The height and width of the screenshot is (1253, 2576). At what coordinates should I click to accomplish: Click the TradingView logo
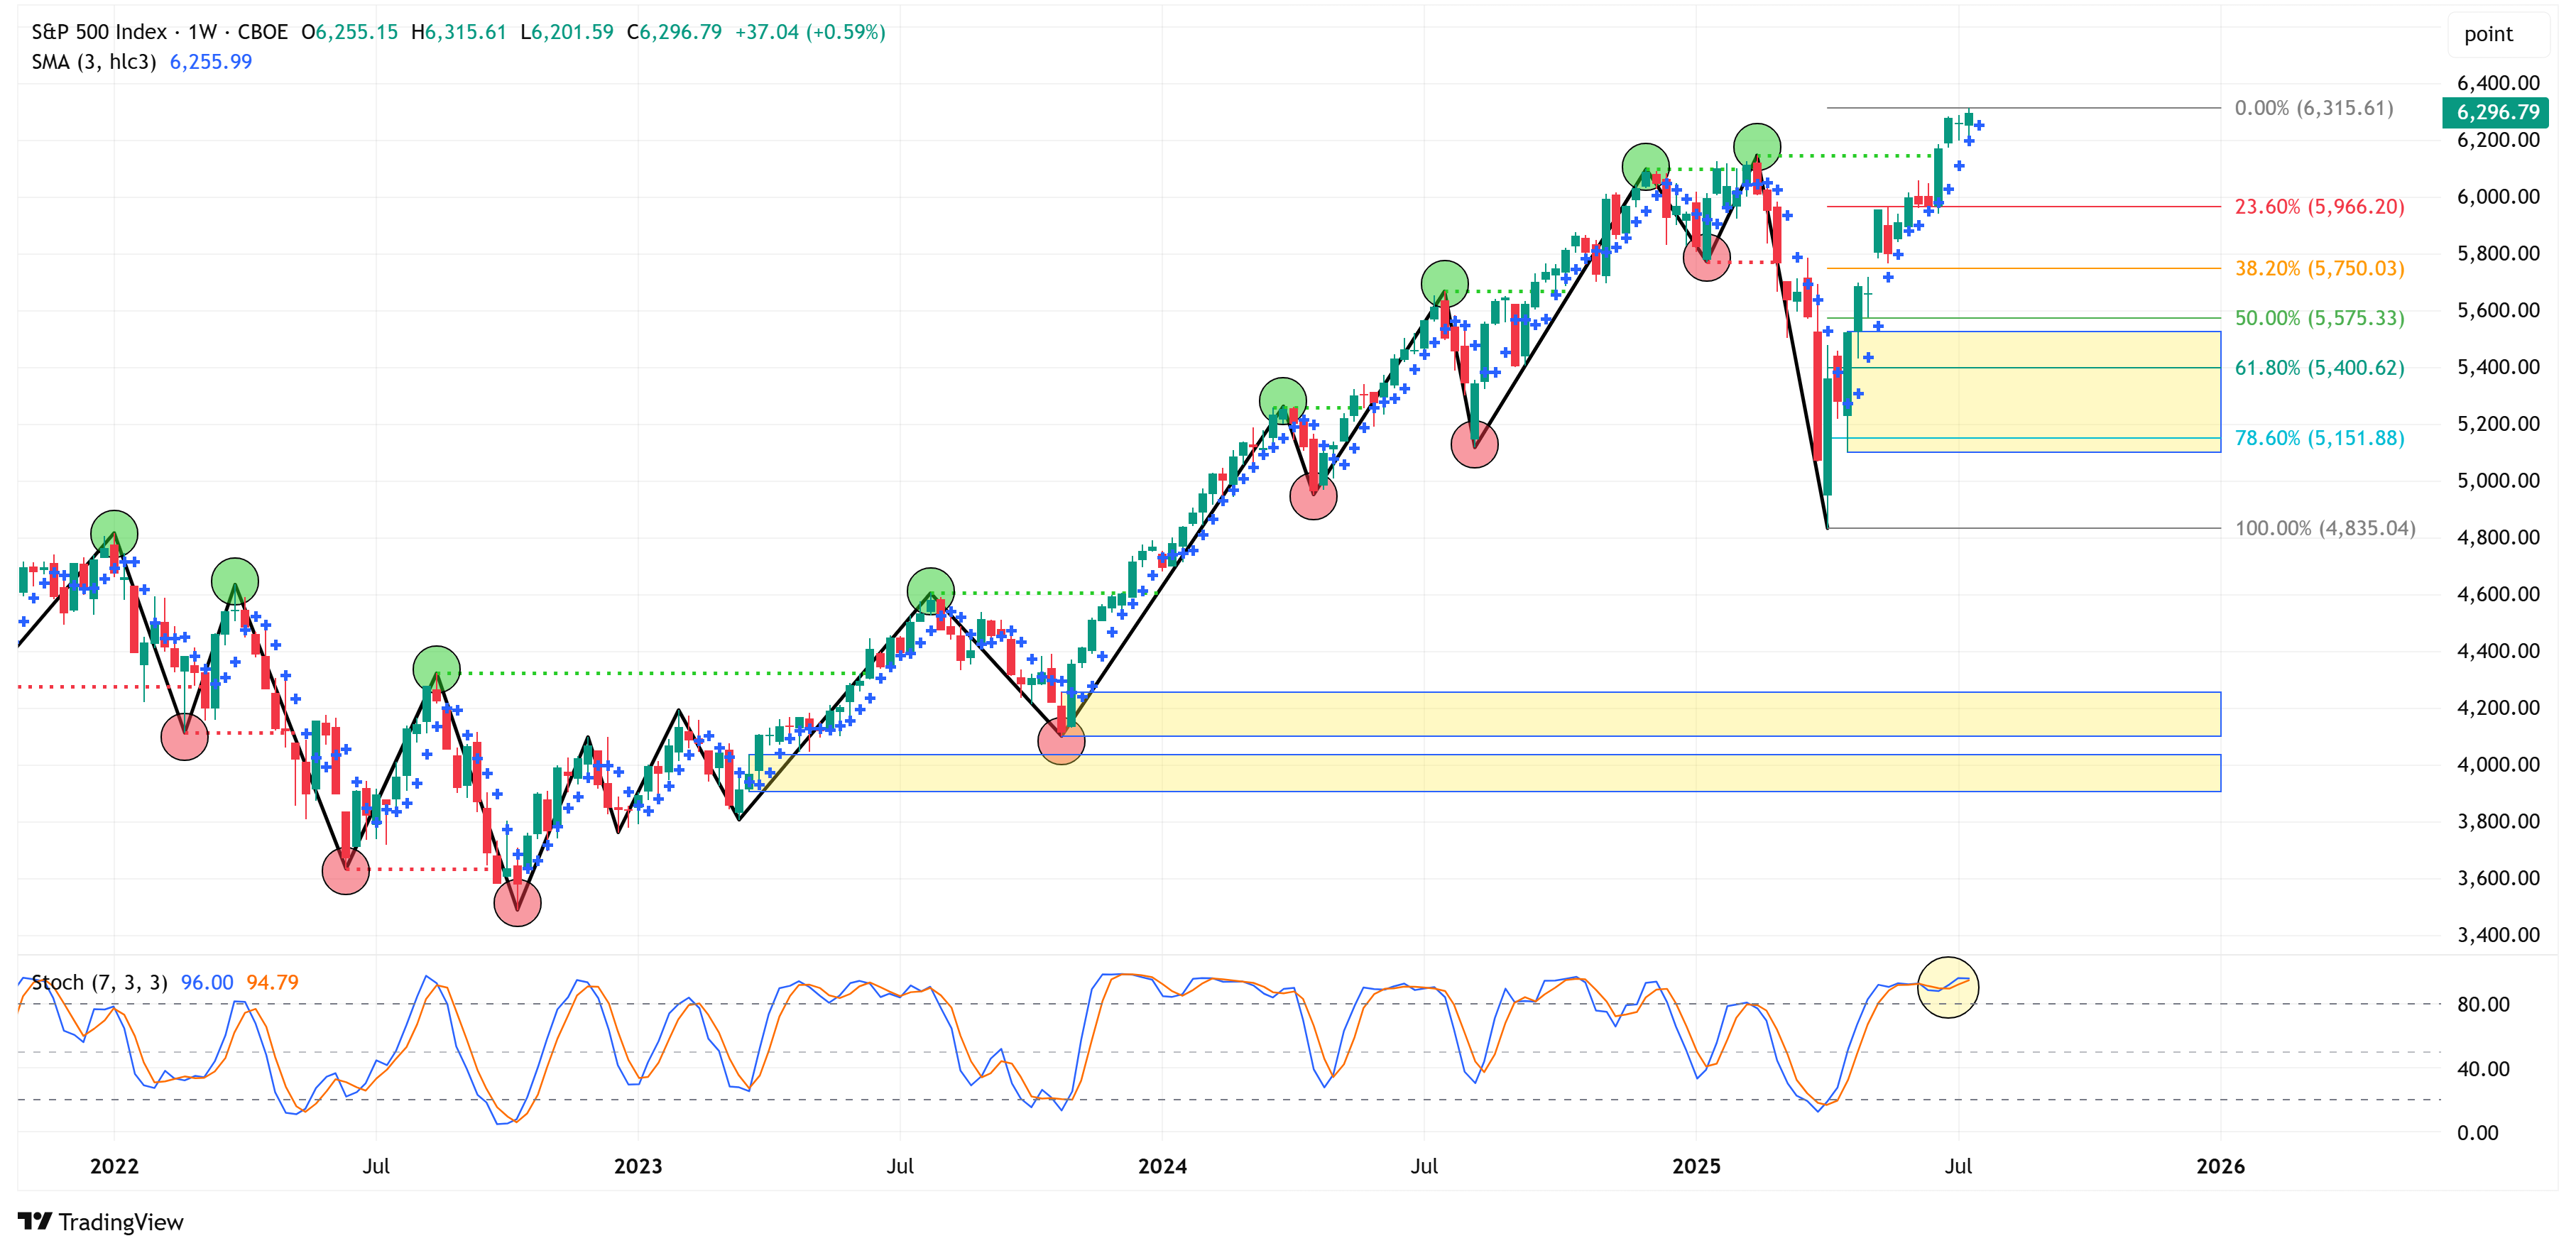pyautogui.click(x=100, y=1221)
